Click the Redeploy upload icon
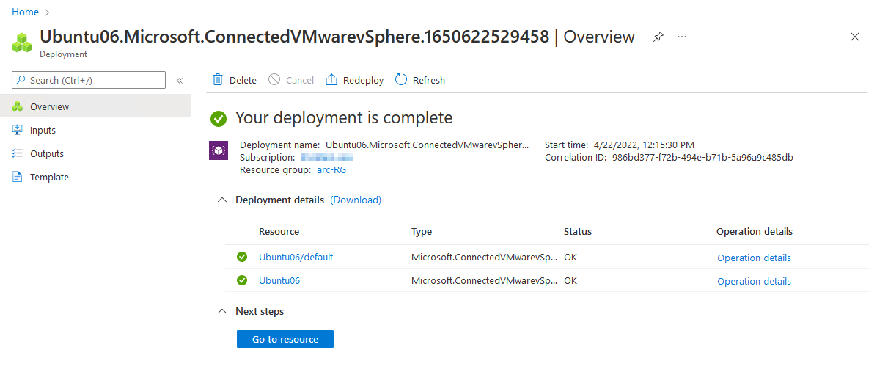This screenshot has width=877, height=372. [x=331, y=80]
